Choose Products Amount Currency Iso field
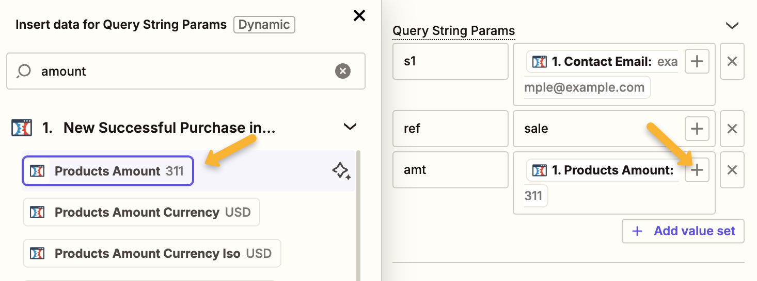The image size is (757, 281). pos(152,253)
